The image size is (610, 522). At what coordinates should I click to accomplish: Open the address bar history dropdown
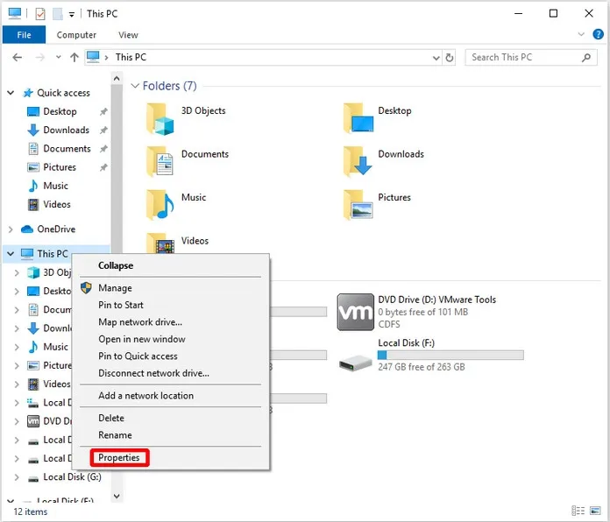436,58
